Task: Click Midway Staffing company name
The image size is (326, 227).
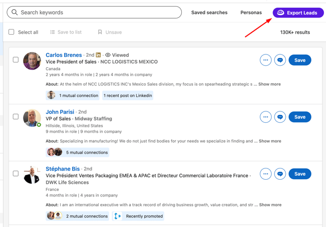Action: (x=93, y=119)
